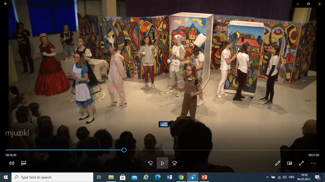Go back using the top-left arrow
Screen dimensions: 325x182
5,4
